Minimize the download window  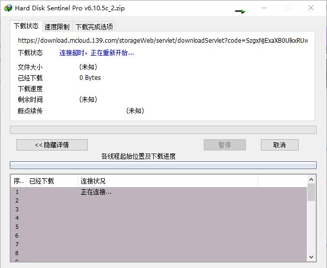[x=264, y=8]
